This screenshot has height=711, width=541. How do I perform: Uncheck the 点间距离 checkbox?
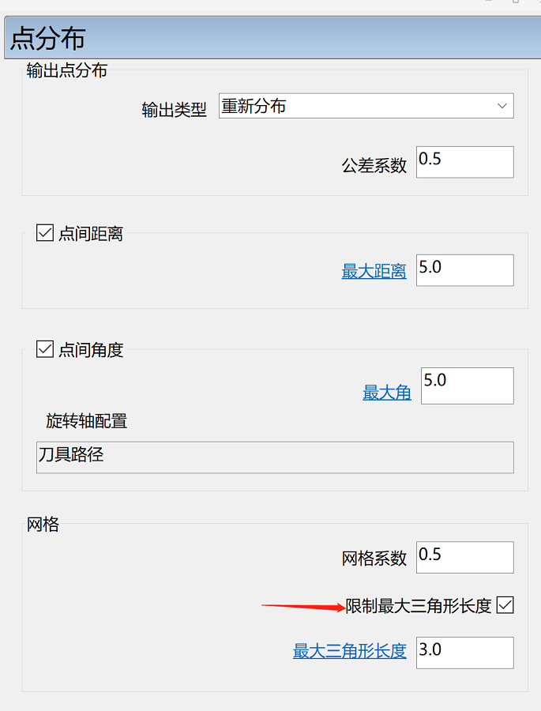coord(45,233)
